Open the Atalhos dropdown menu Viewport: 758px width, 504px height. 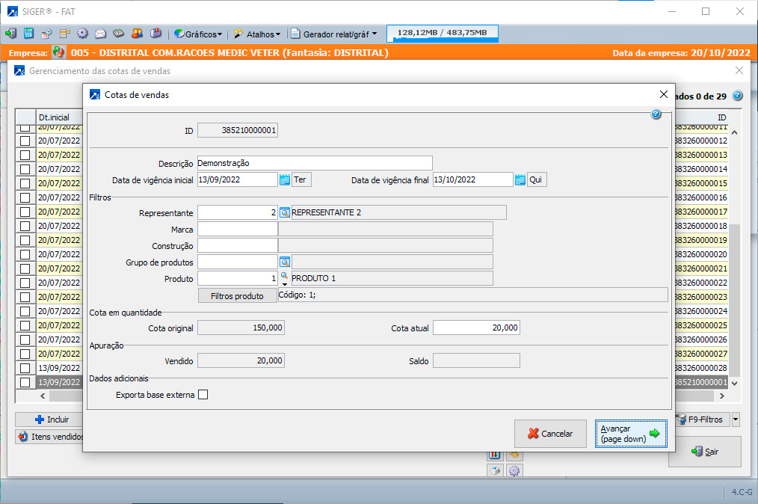pos(258,34)
